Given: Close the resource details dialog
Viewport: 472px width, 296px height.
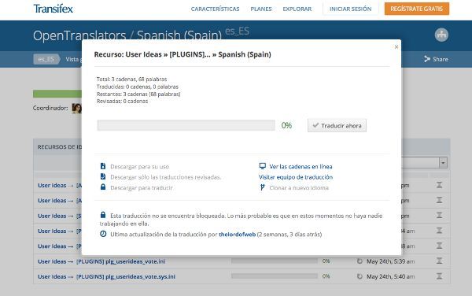Looking at the screenshot, I should click(396, 46).
